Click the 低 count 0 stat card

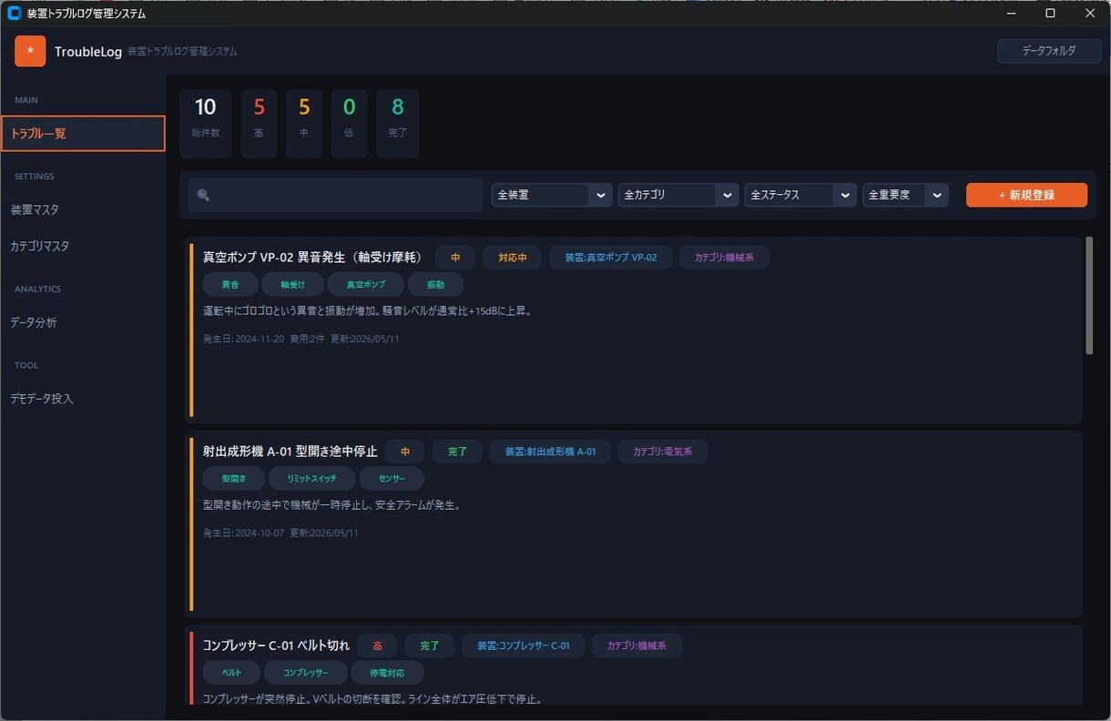point(350,124)
